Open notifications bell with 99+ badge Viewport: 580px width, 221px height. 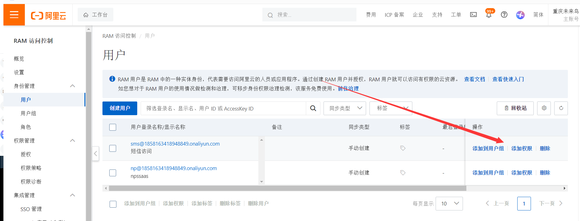point(489,15)
